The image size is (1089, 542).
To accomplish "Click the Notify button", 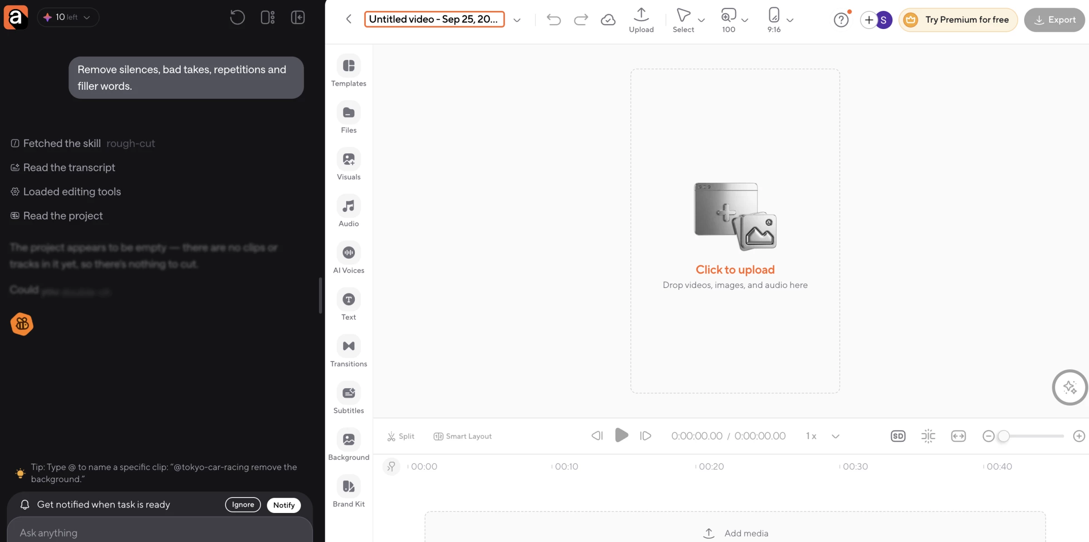I will pyautogui.click(x=284, y=505).
